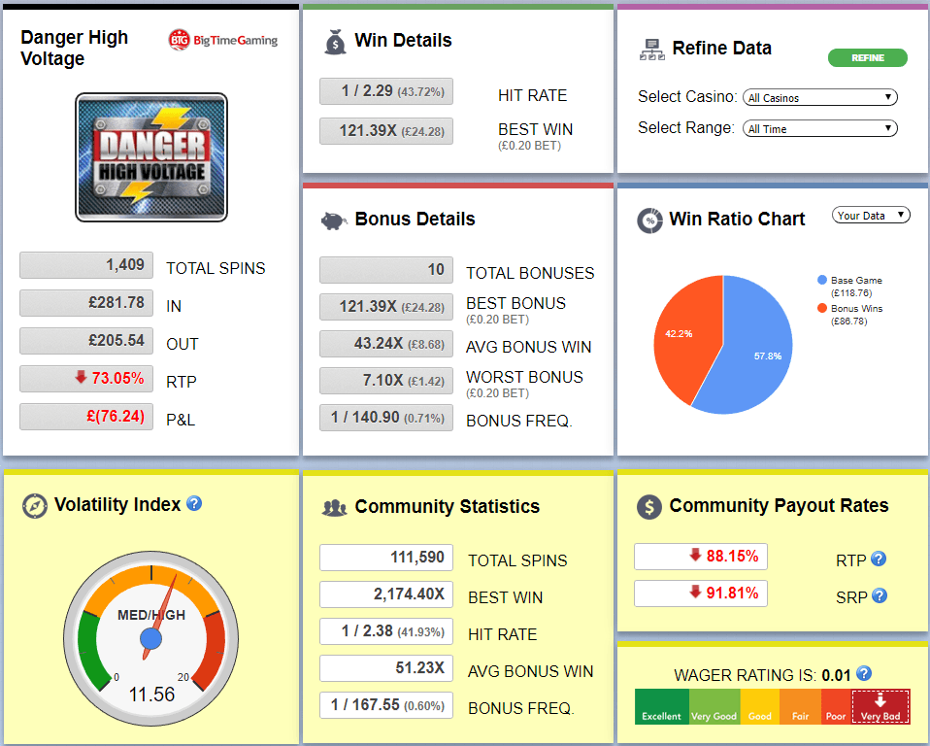Click the Refine Data network icon
This screenshot has width=930, height=746.
651,50
